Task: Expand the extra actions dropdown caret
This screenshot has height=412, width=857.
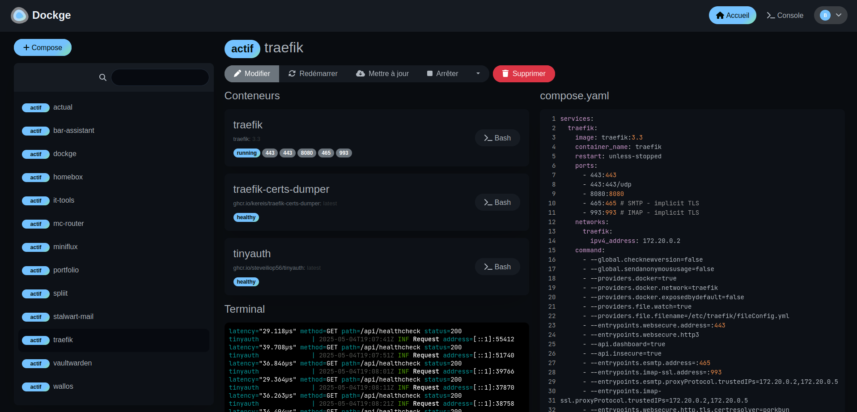Action: (478, 74)
